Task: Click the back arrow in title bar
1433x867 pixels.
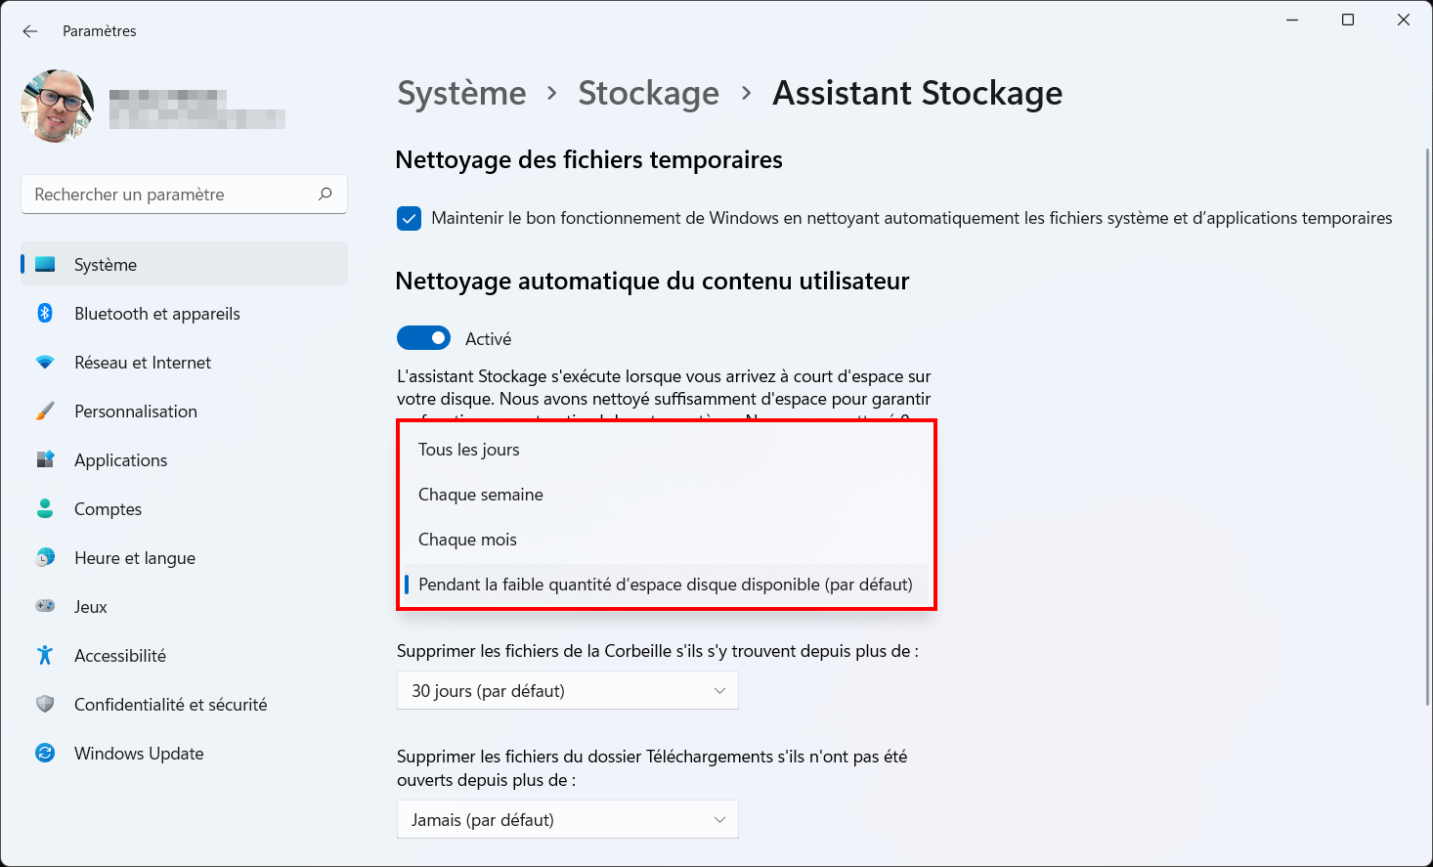Action: tap(30, 31)
